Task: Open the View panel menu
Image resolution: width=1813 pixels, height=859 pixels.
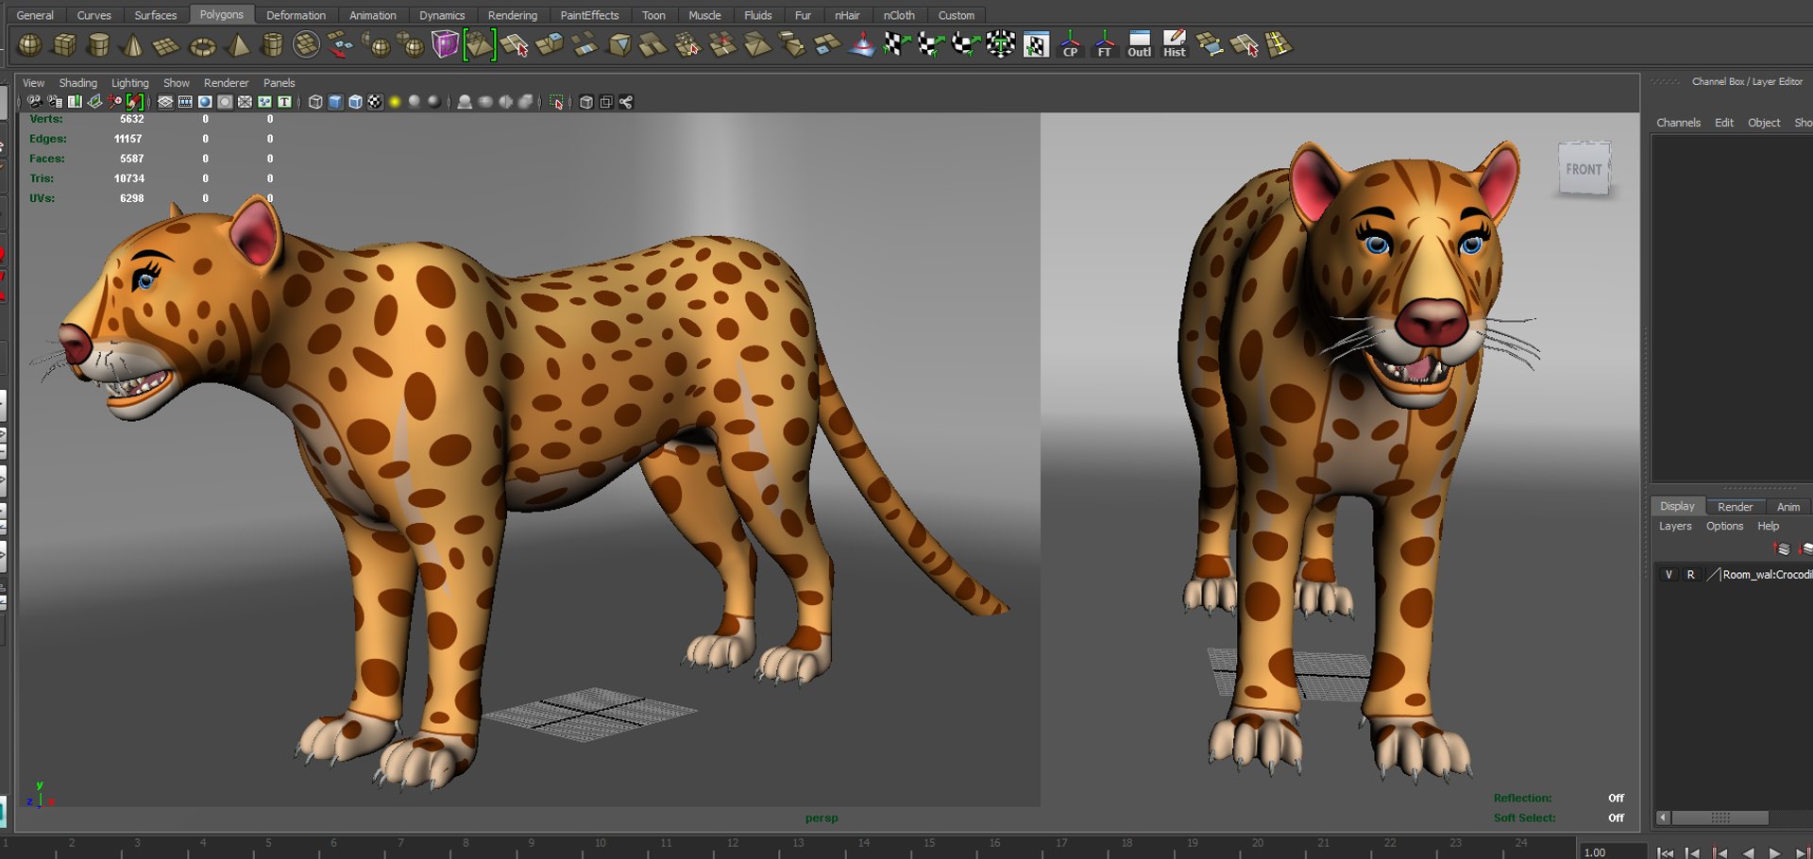Action: (33, 83)
